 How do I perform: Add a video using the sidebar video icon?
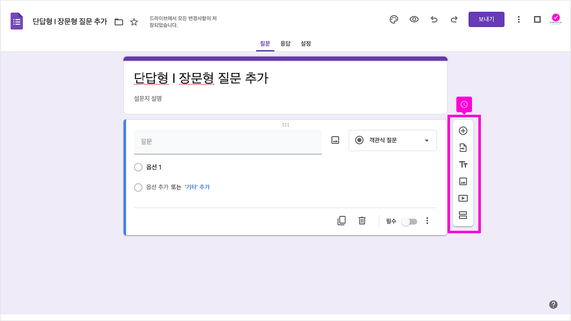pos(463,198)
